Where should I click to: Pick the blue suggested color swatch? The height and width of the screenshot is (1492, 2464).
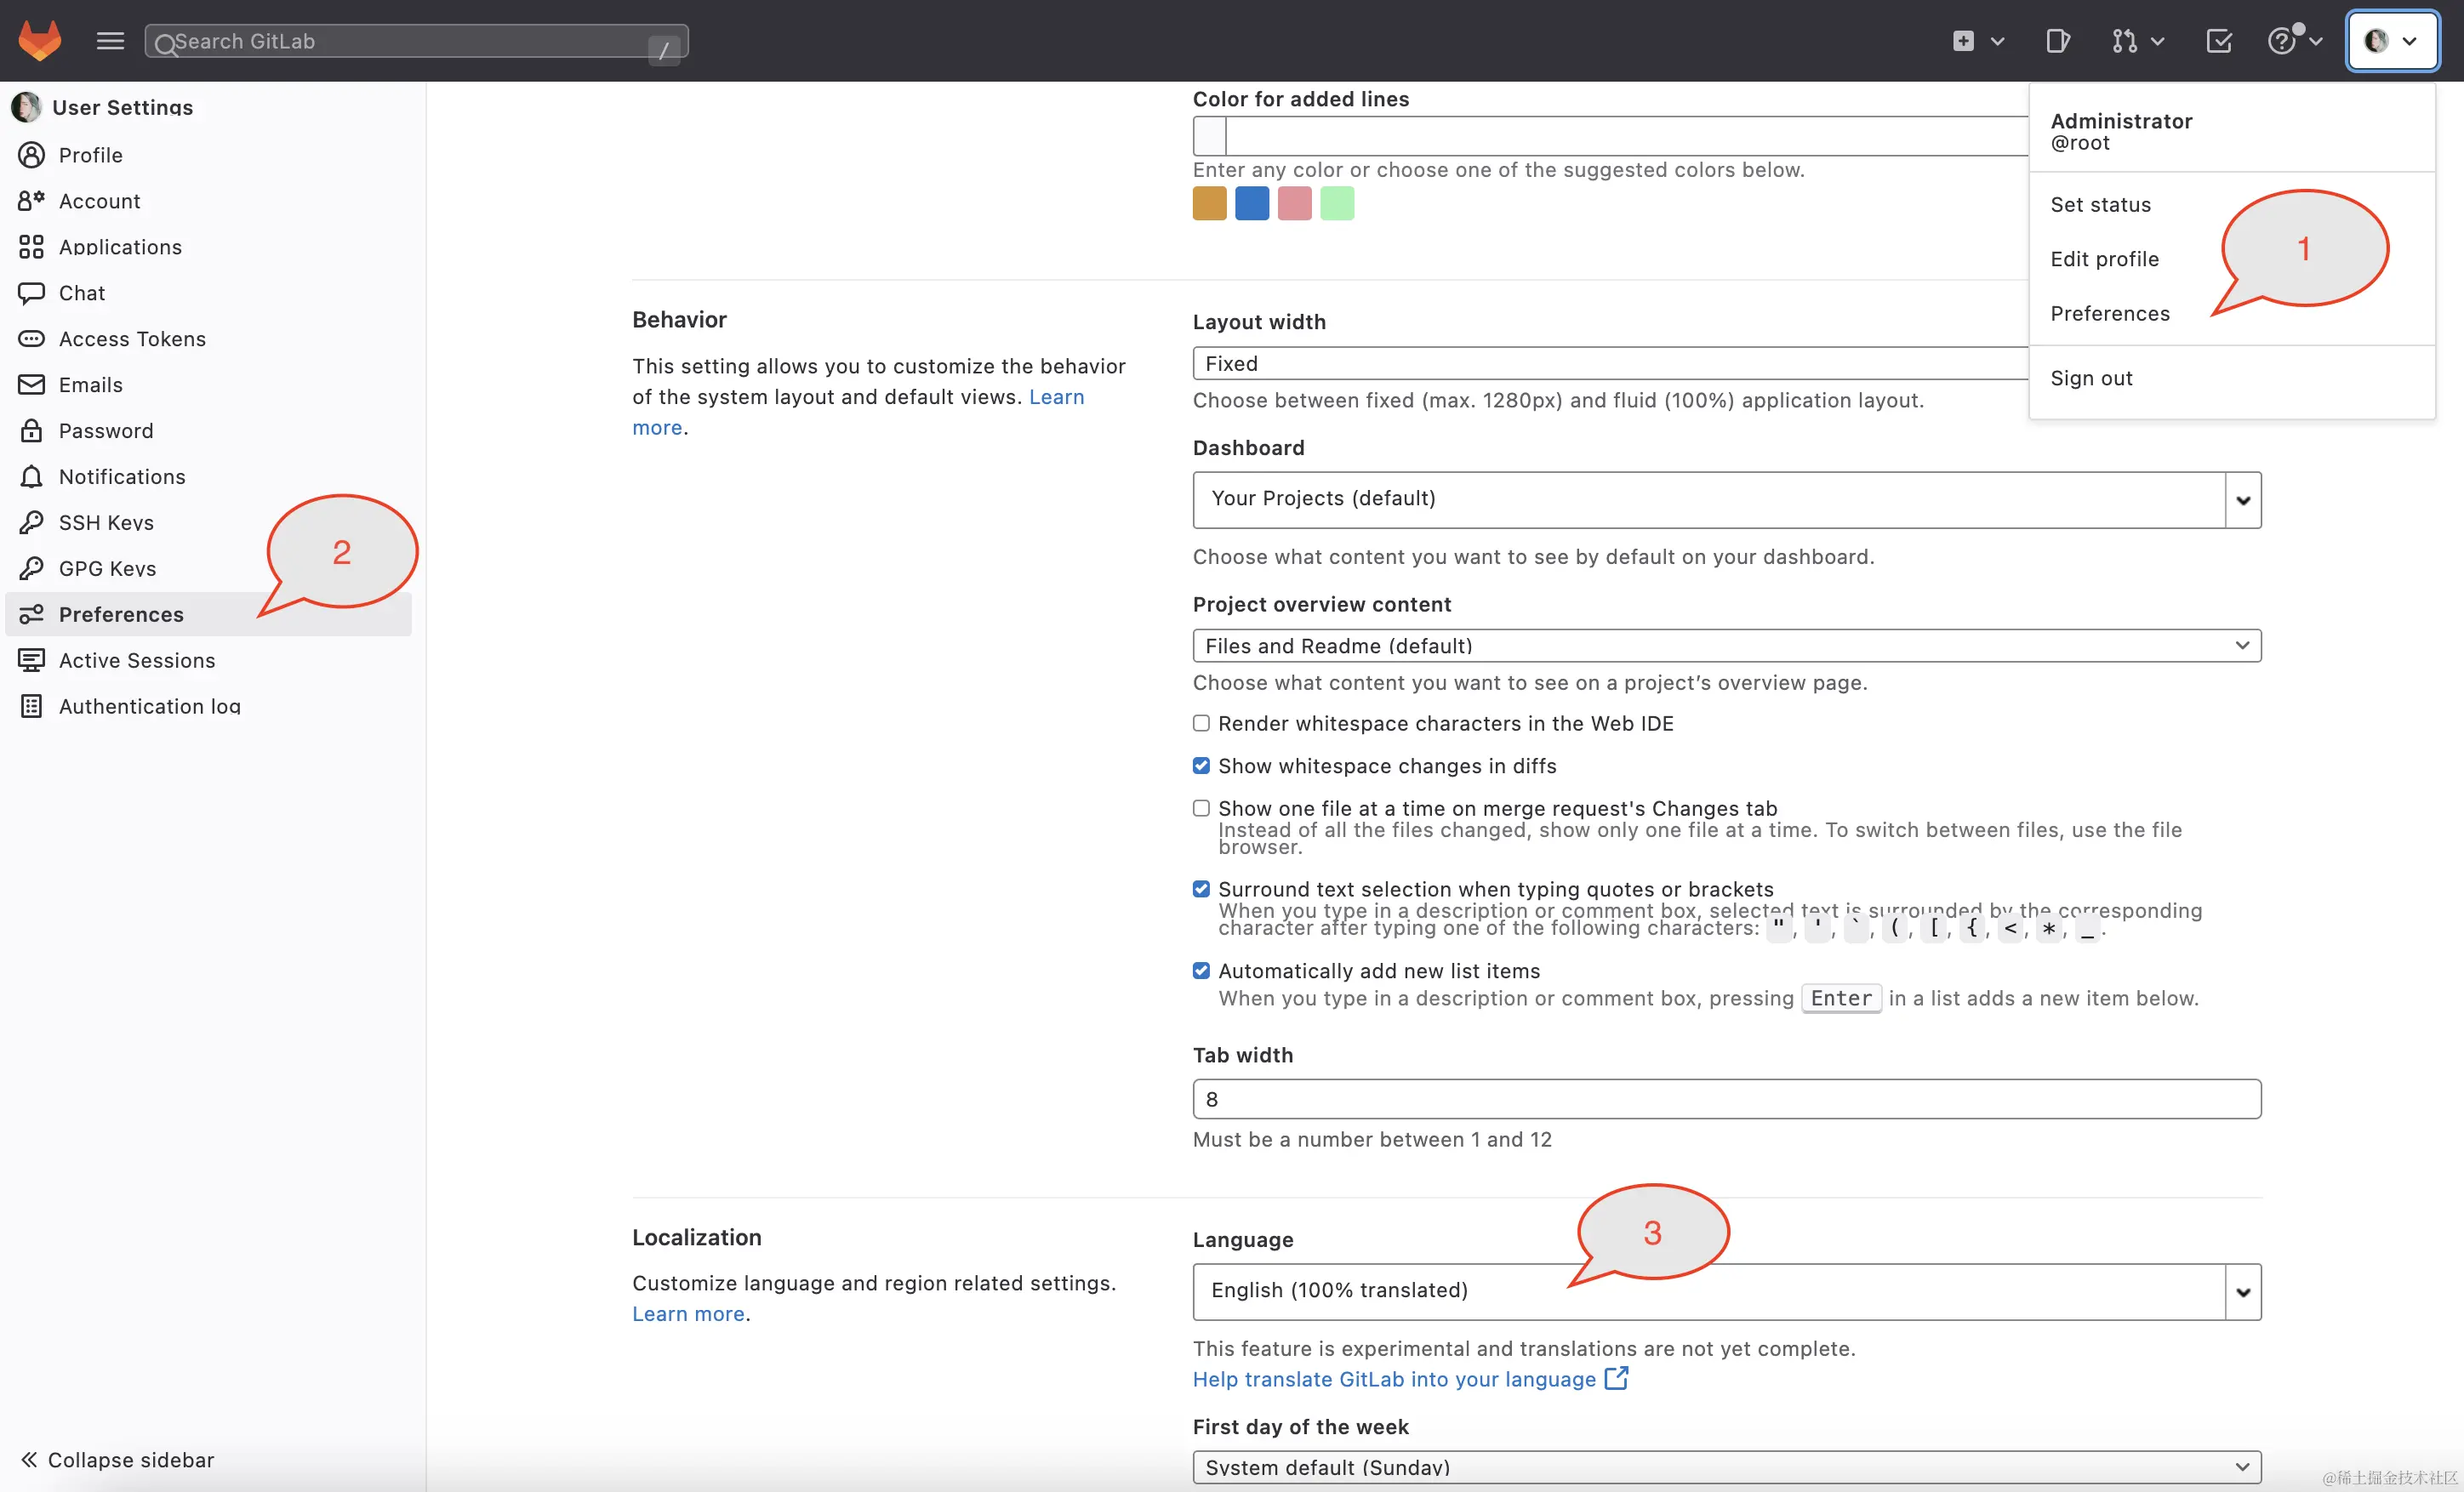pos(1252,203)
